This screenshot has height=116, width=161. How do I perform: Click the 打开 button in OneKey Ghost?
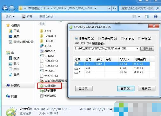147,49
